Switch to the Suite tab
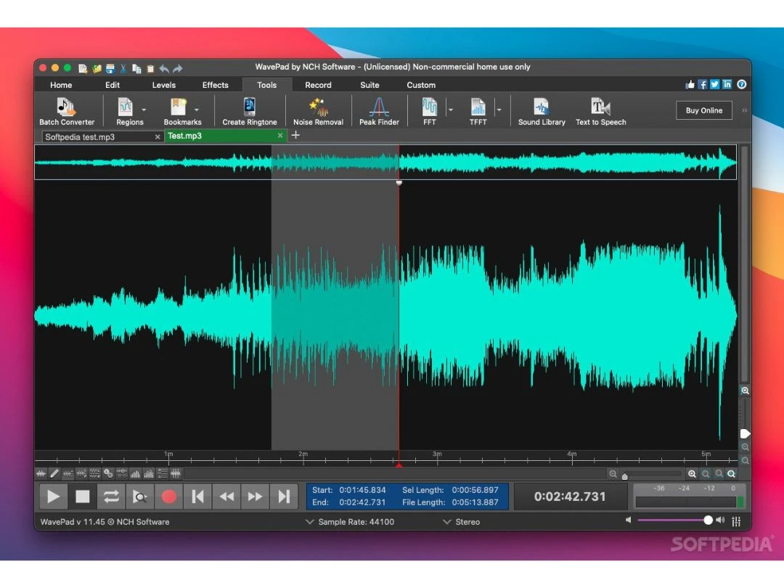 pyautogui.click(x=369, y=85)
